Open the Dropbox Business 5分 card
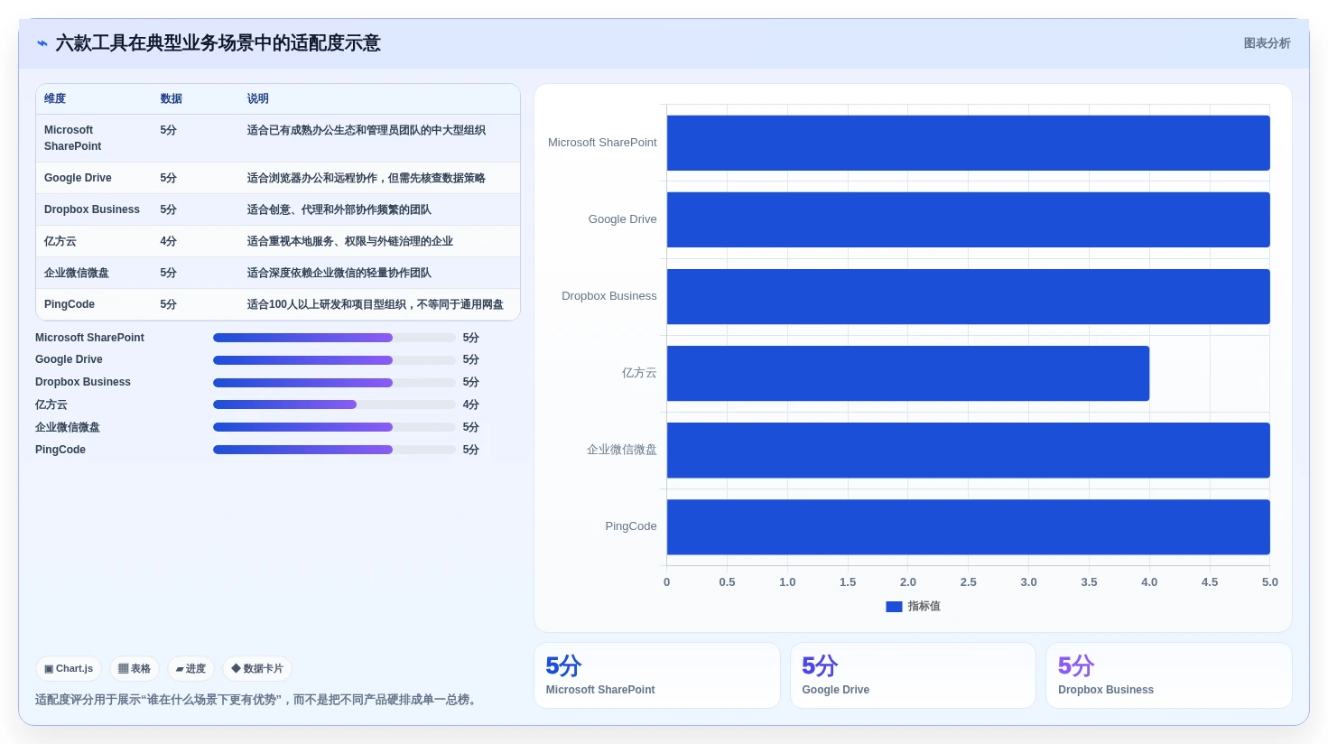This screenshot has width=1328, height=744. pyautogui.click(x=1169, y=675)
